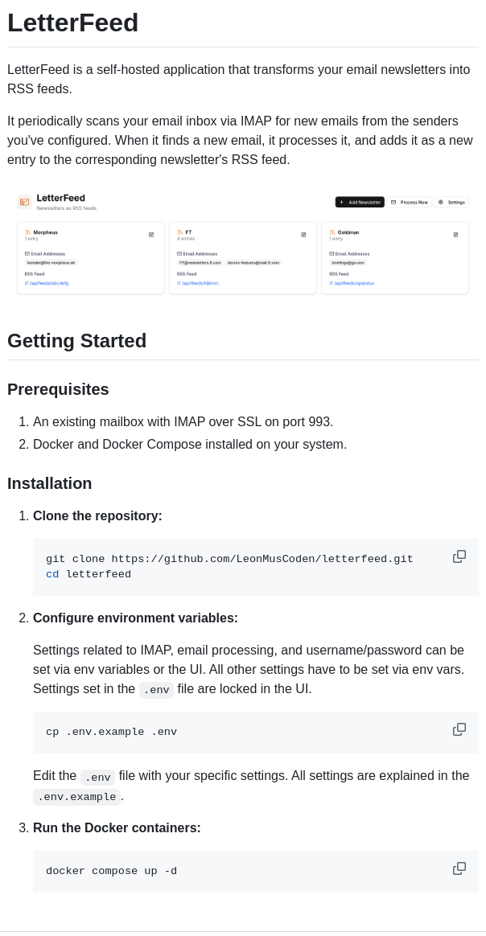
Task: Click the LetterFeed logo icon in screenshot
Action: point(24,202)
